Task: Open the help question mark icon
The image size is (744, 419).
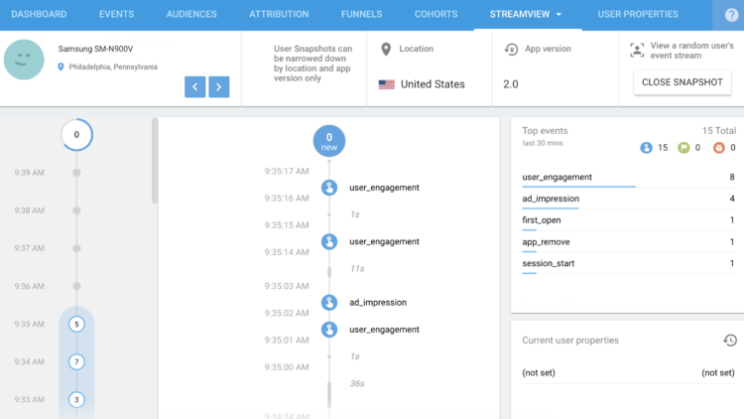Action: 731,15
